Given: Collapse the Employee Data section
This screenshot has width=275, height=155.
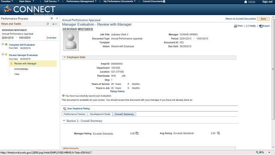Looking at the screenshot, I should (65, 57).
